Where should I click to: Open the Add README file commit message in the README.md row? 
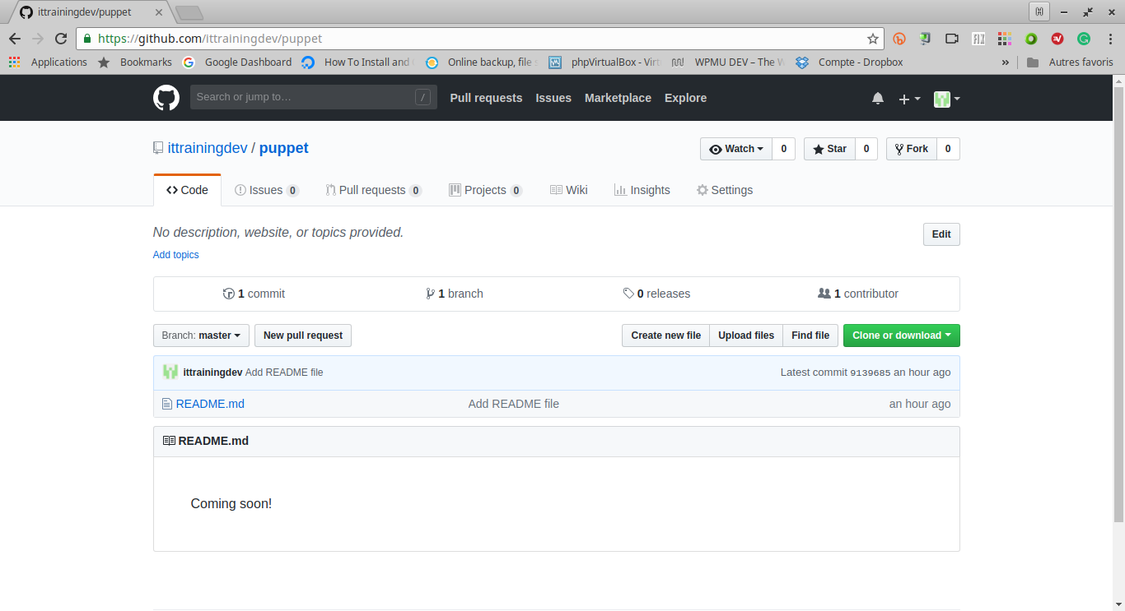point(514,404)
